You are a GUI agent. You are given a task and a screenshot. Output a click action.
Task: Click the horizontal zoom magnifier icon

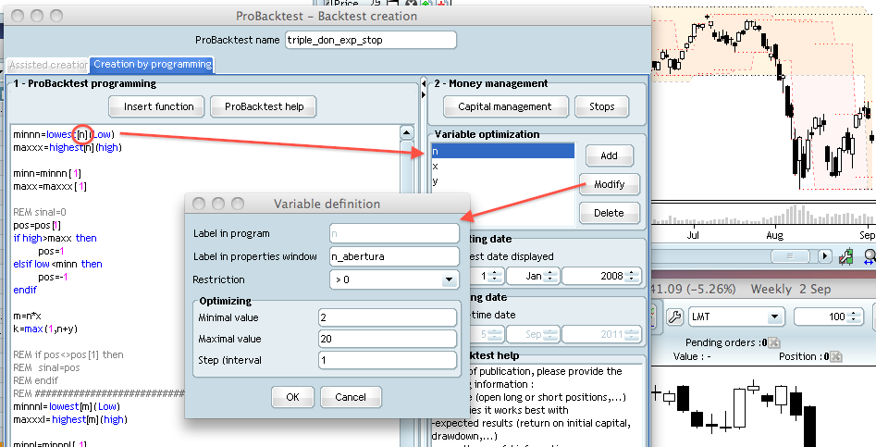[x=870, y=256]
